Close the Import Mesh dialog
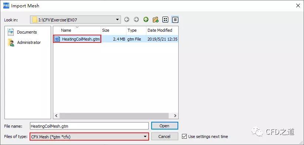This screenshot has height=145, width=304. point(298,6)
